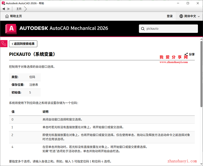
Task: Click the sentence 控制用于对象选择的自动窗口选择
Action: [x=32, y=67]
